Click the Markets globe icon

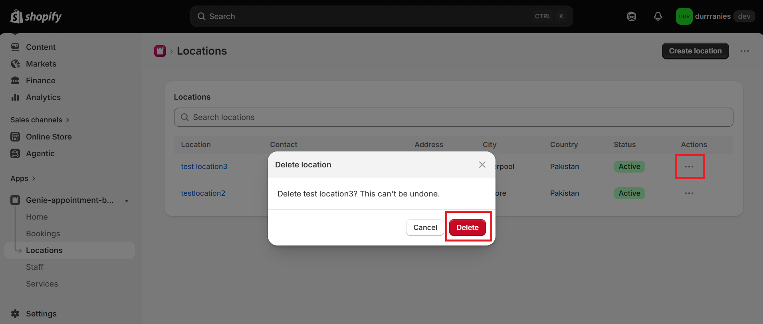[15, 64]
